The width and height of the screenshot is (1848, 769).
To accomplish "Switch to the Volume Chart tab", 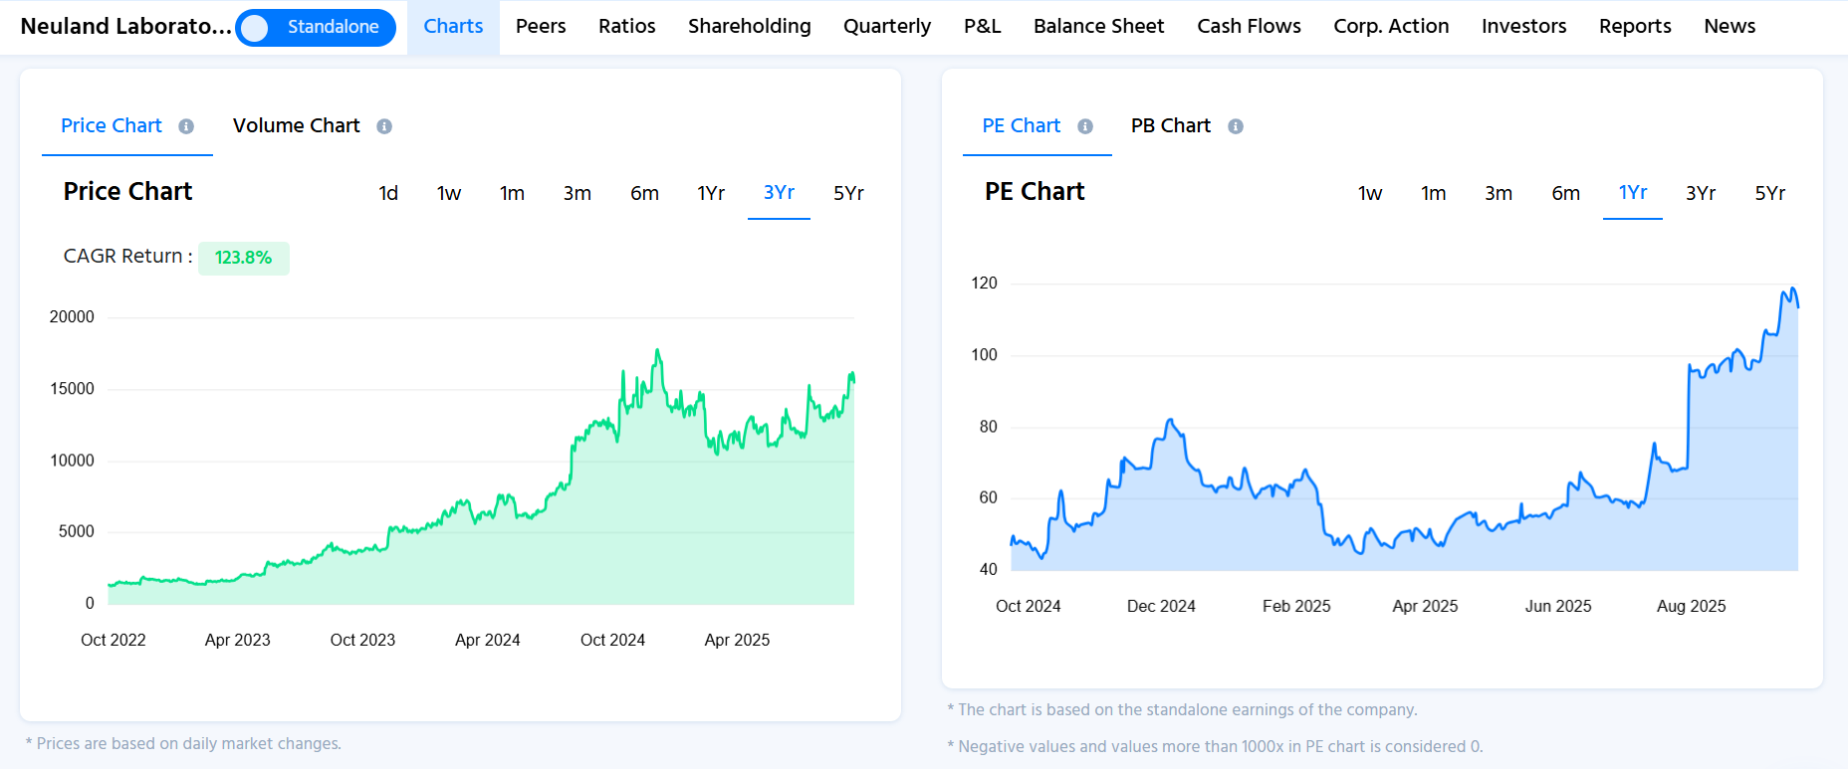I will pos(296,126).
